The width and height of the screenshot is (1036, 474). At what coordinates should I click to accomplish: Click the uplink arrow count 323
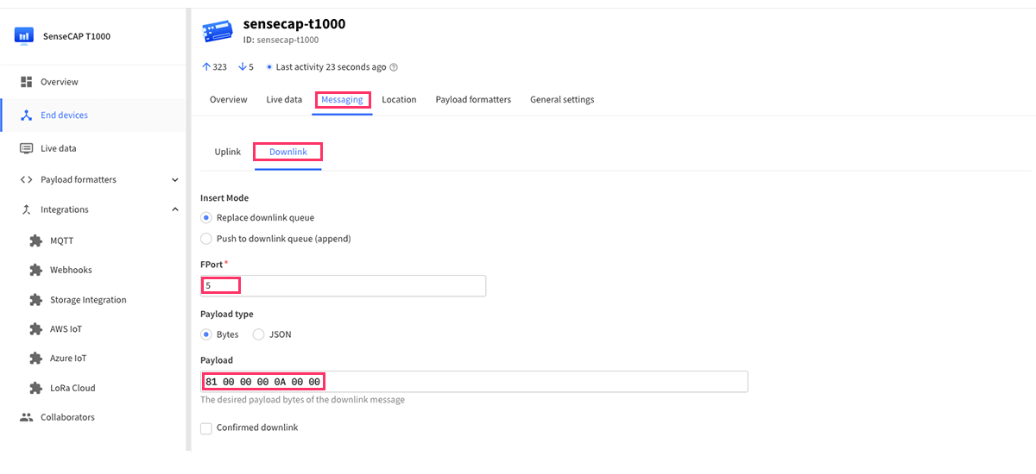point(213,66)
